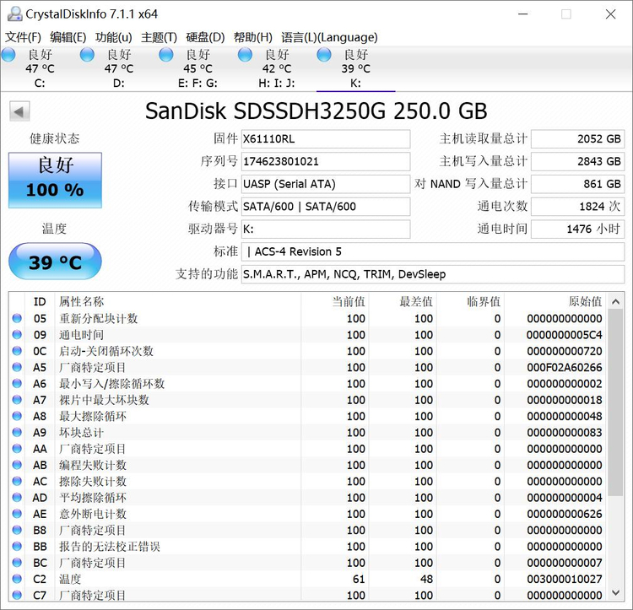Open the 语言(L)(Language) menu

(329, 37)
